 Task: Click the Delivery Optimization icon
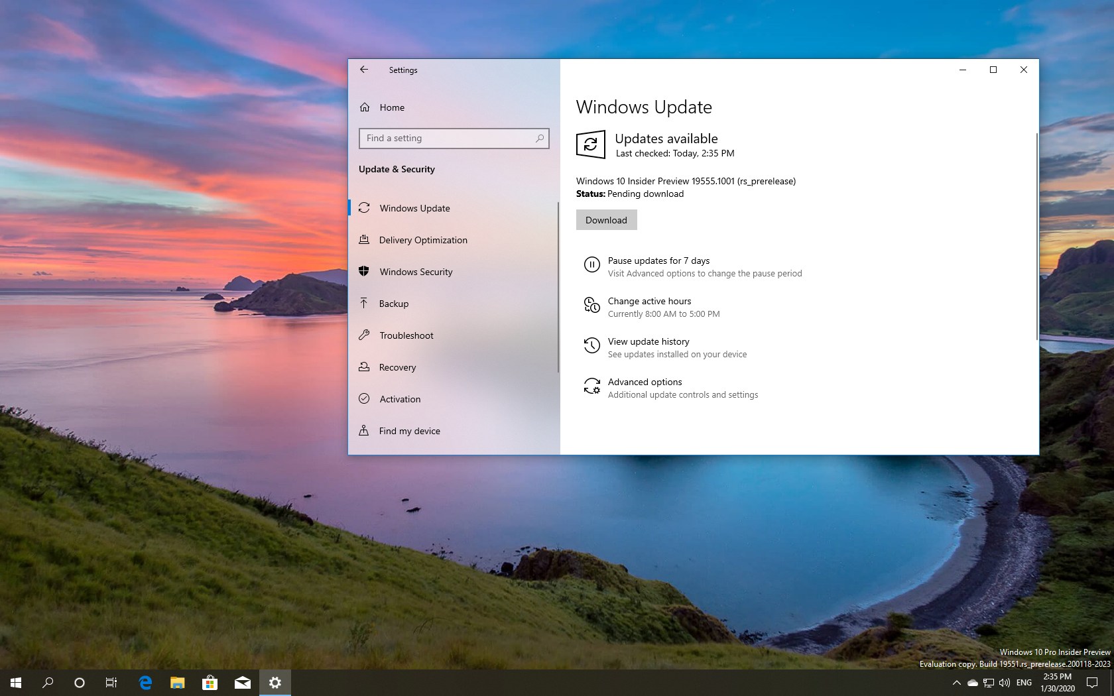[x=364, y=240]
